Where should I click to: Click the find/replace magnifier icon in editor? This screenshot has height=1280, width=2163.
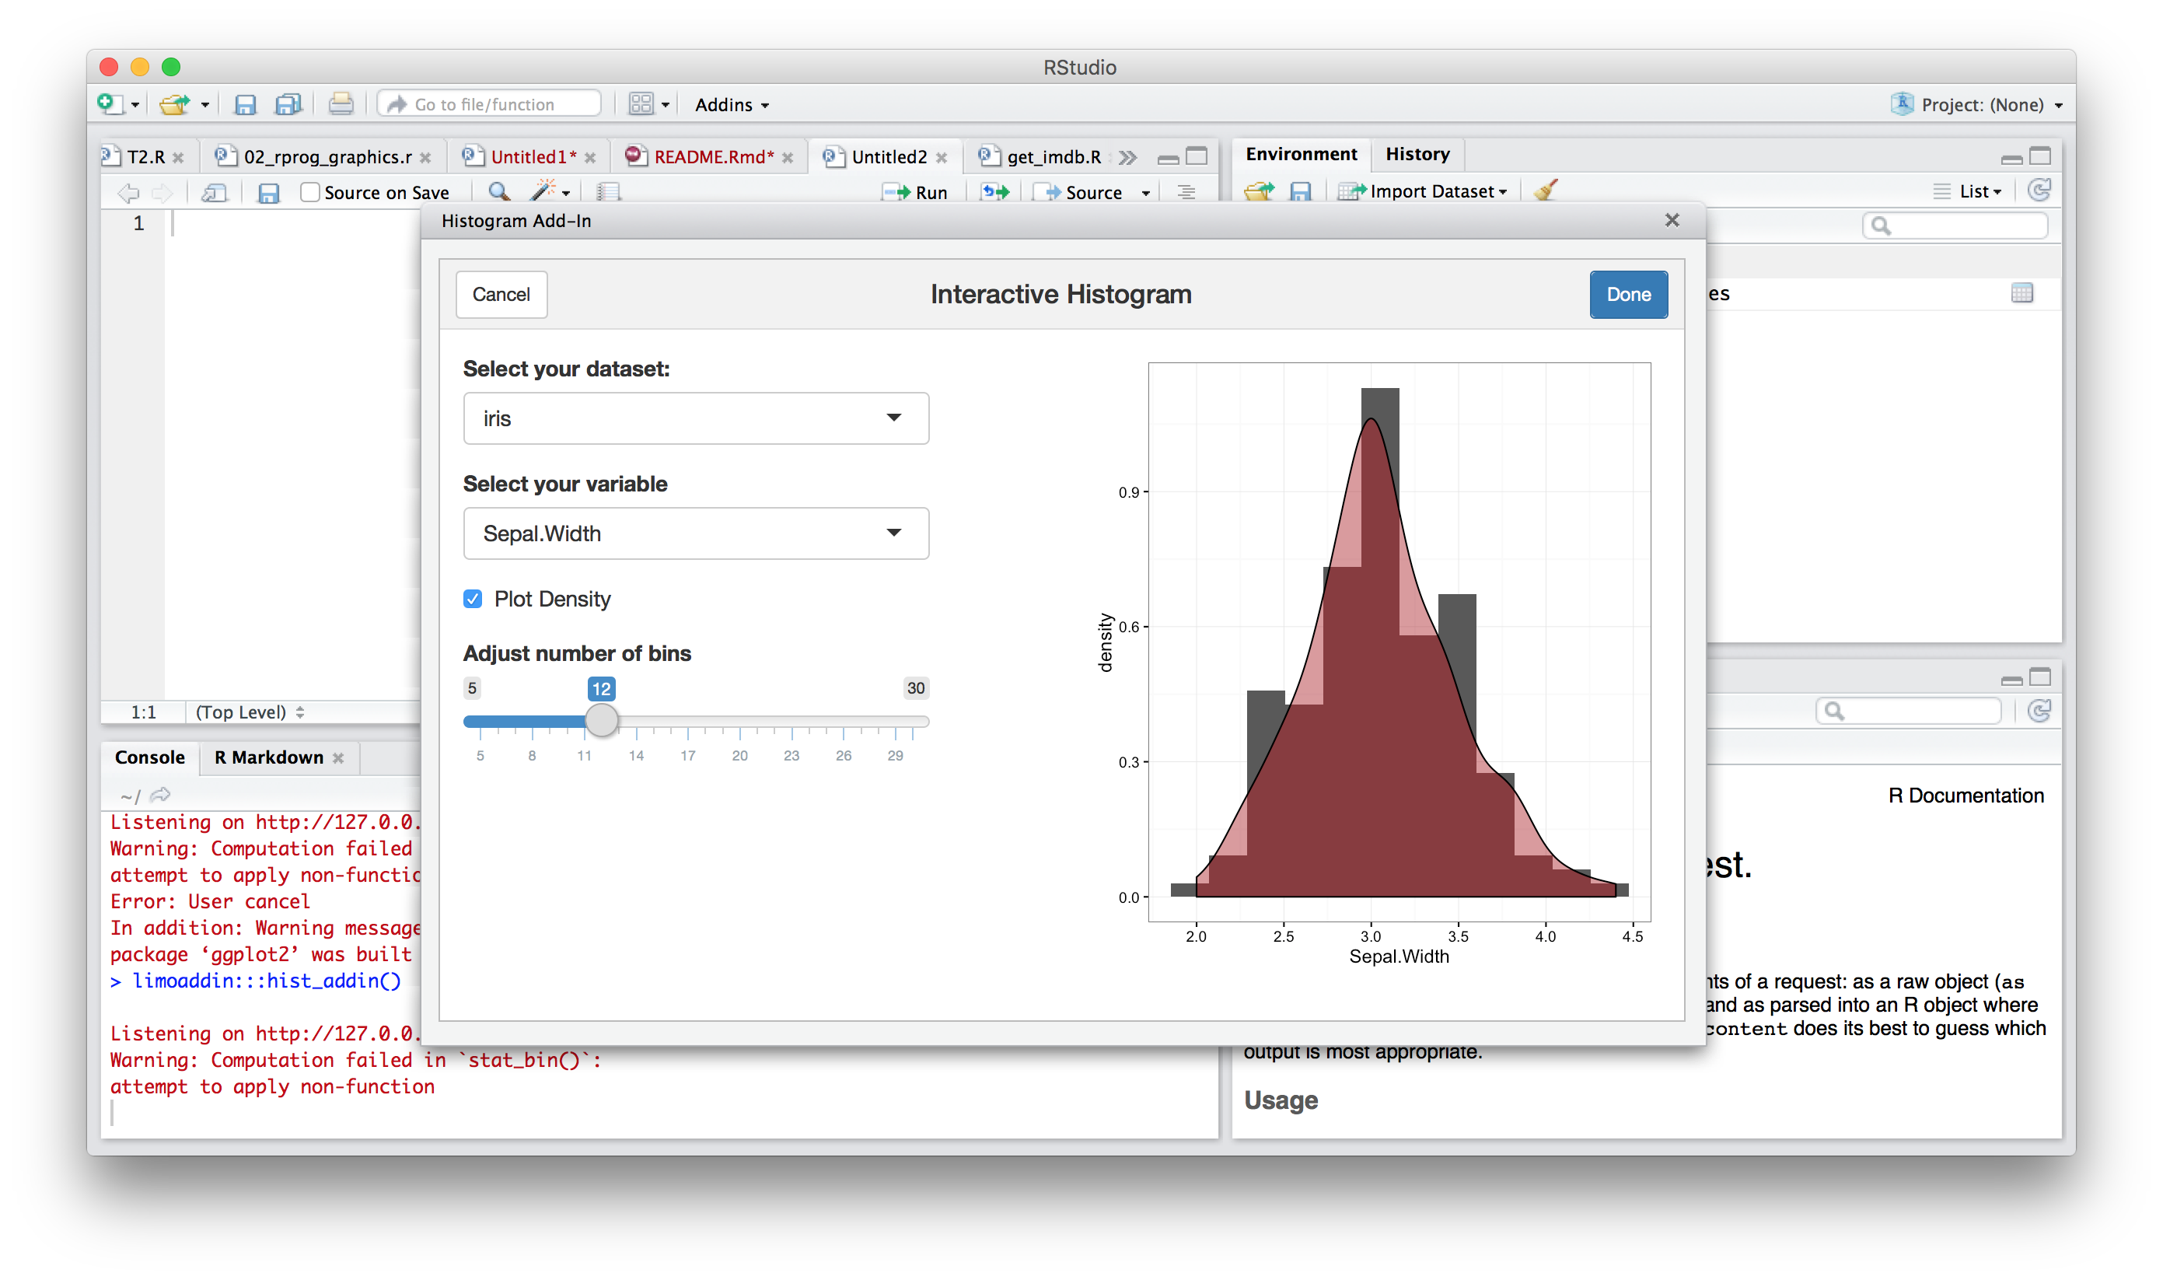click(498, 191)
